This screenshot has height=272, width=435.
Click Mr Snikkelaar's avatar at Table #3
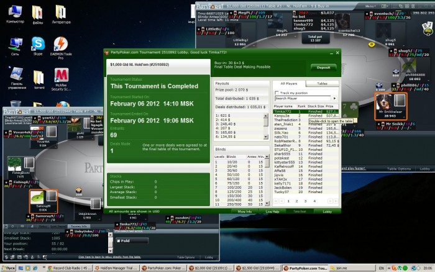tap(384, 101)
